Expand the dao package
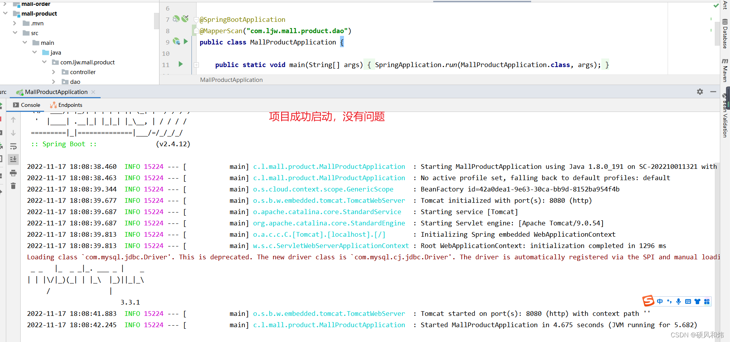The width and height of the screenshot is (730, 342). pyautogui.click(x=54, y=82)
